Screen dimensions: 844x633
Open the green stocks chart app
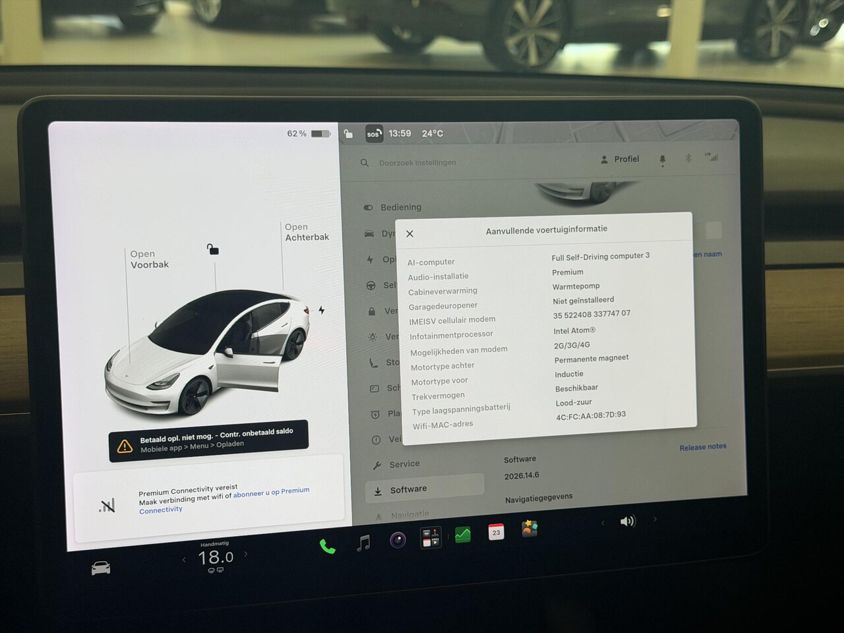pyautogui.click(x=463, y=535)
